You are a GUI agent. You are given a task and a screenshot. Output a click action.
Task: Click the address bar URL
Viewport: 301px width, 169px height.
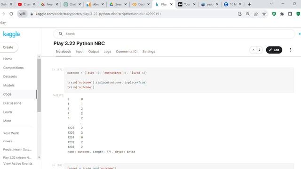[98, 14]
